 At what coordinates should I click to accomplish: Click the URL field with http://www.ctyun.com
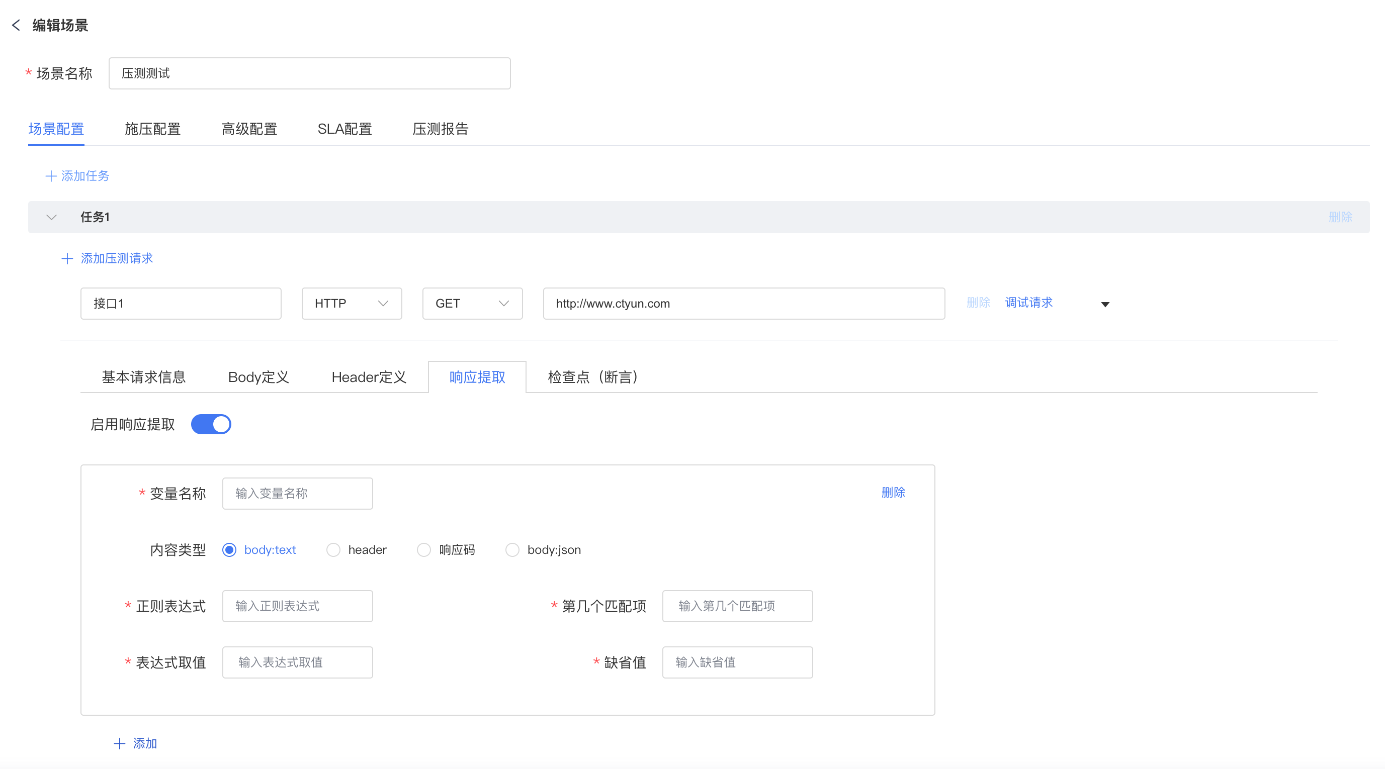(744, 304)
